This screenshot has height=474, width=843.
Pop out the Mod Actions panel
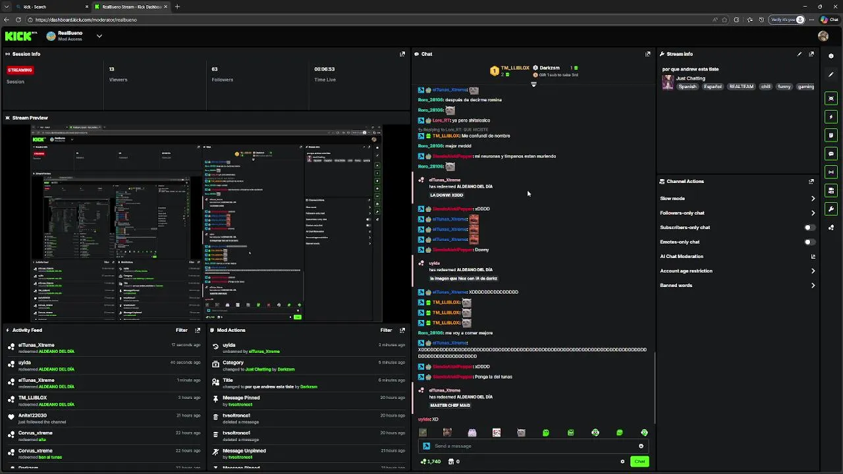(x=402, y=330)
